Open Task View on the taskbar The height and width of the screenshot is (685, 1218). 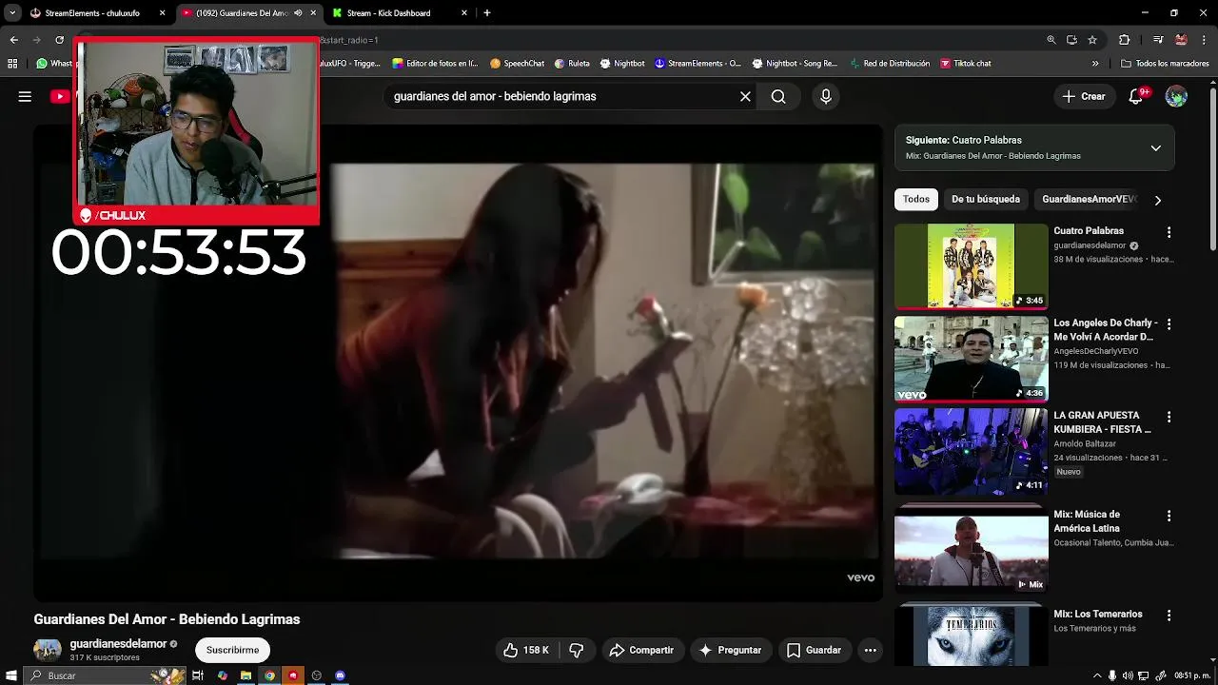[198, 675]
